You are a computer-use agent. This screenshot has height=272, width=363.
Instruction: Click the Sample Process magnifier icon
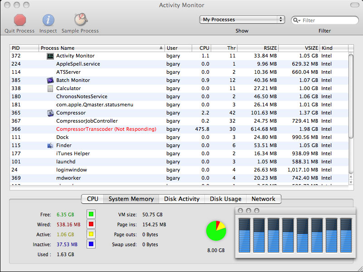pyautogui.click(x=81, y=19)
